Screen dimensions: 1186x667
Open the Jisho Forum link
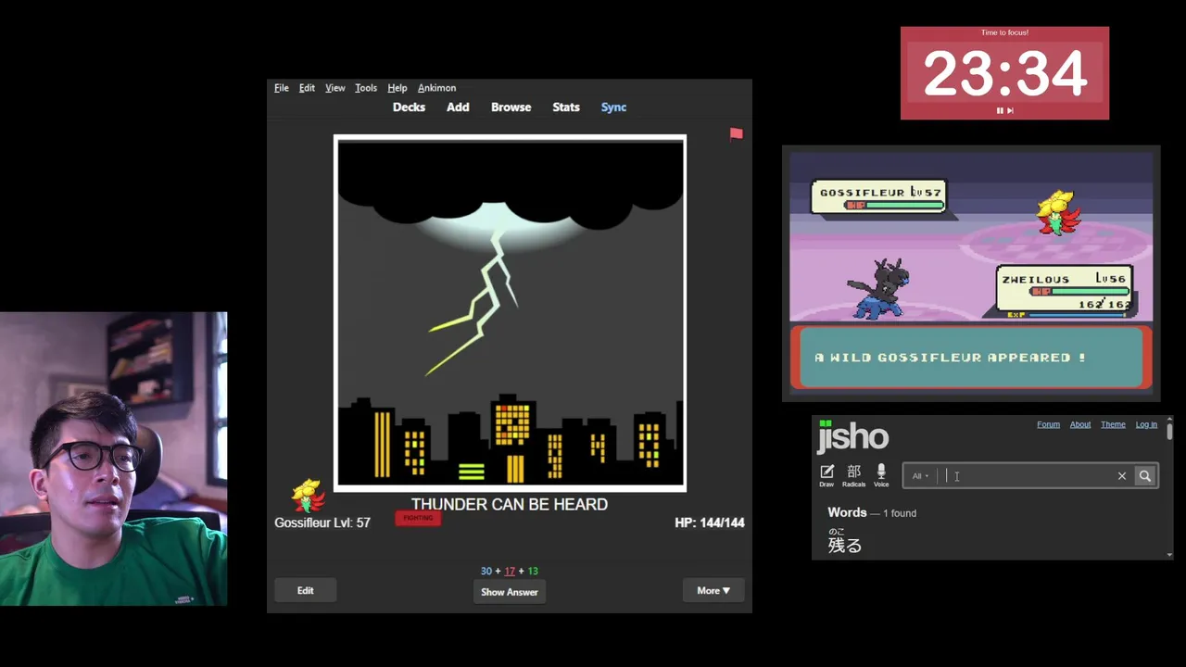coord(1048,424)
